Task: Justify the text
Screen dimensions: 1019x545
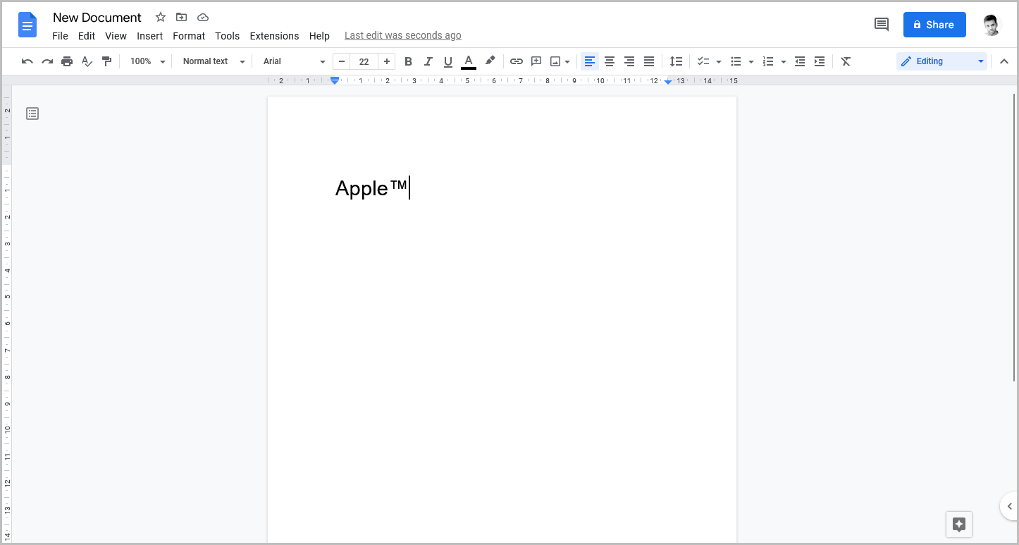Action: pyautogui.click(x=649, y=61)
